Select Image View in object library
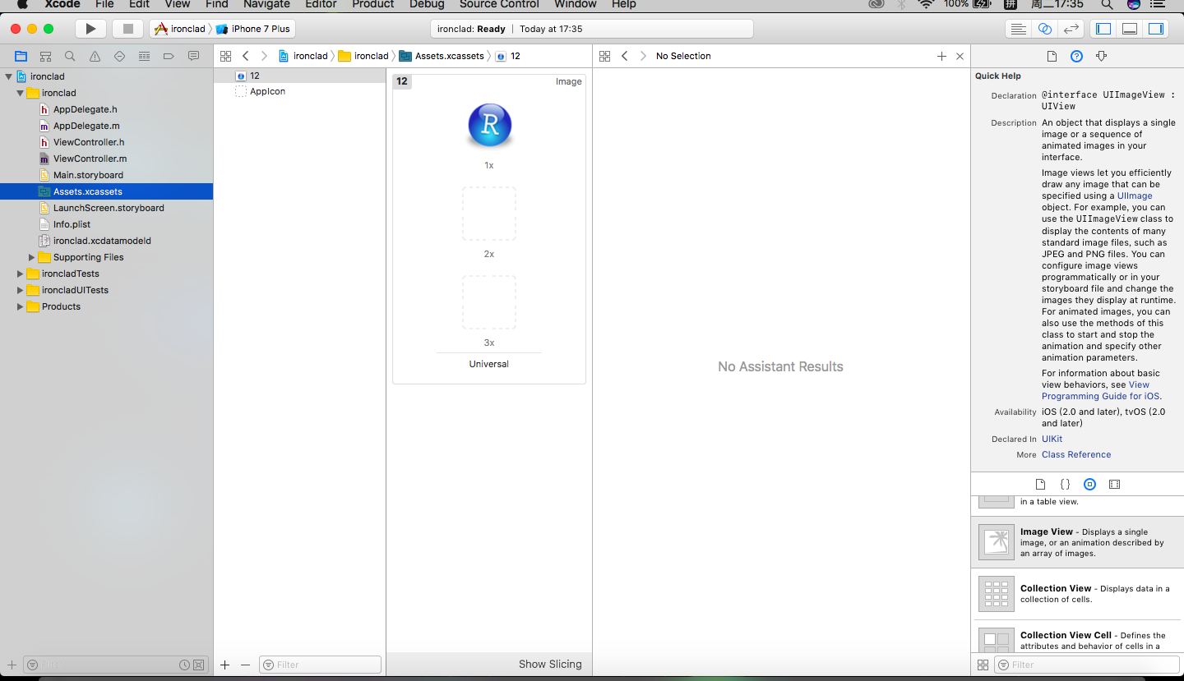 click(x=1077, y=542)
